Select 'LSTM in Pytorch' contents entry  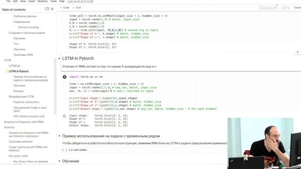click(18, 71)
